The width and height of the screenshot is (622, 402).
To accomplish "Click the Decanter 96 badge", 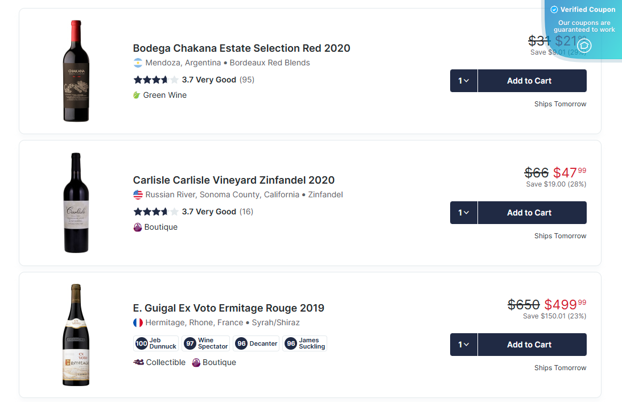I will 256,343.
